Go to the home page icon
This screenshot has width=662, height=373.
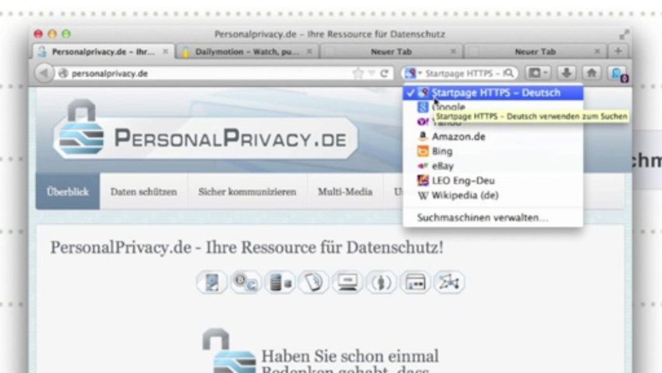pyautogui.click(x=592, y=73)
